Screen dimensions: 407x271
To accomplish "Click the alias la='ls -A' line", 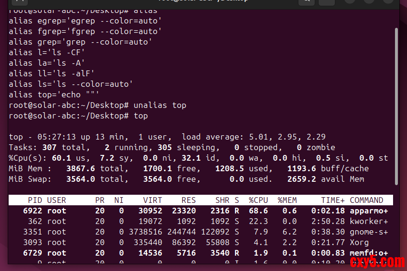I will point(47,63).
